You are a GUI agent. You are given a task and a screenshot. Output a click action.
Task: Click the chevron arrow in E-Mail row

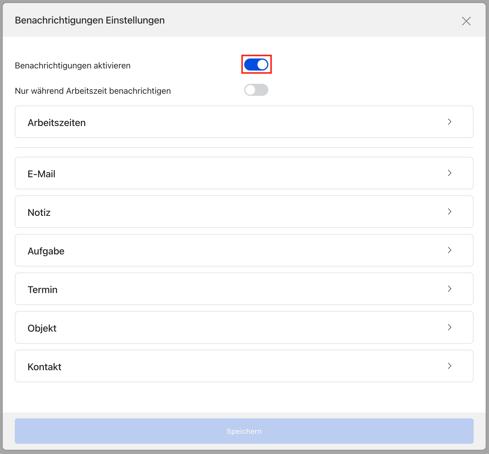point(449,173)
